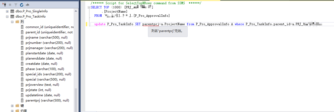Select updatetime (date, null) row

[x=43, y=95]
